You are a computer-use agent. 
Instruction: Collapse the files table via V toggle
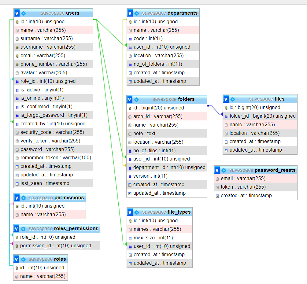226,99
